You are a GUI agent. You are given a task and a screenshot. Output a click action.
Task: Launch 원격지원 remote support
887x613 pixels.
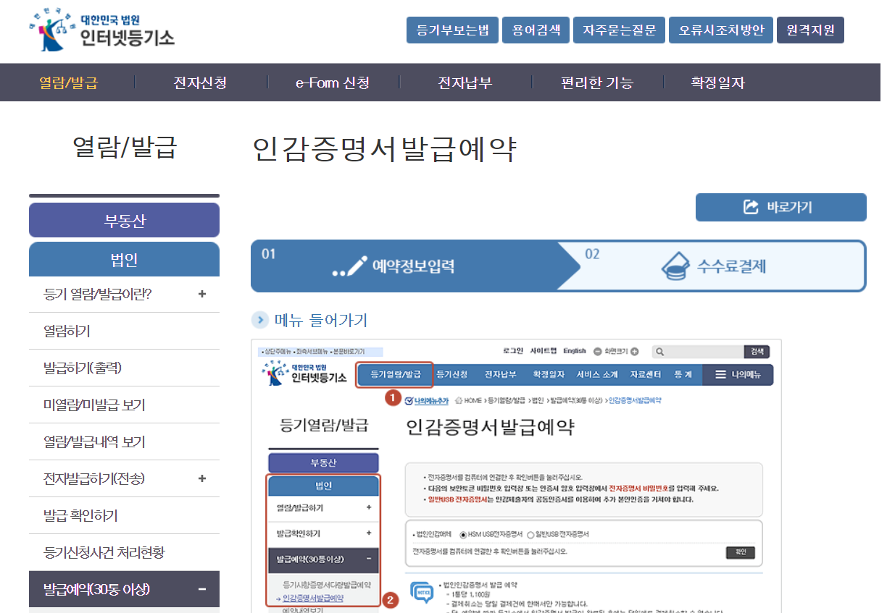(810, 30)
